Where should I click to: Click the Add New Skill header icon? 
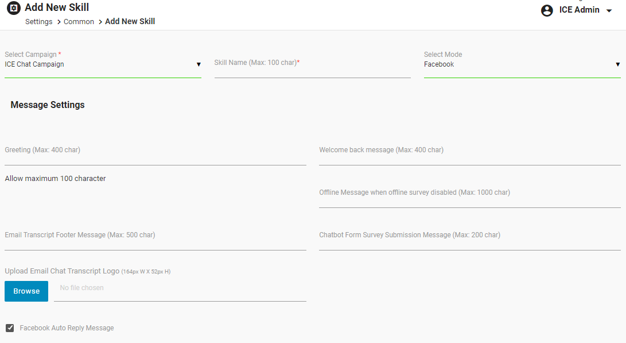click(13, 9)
